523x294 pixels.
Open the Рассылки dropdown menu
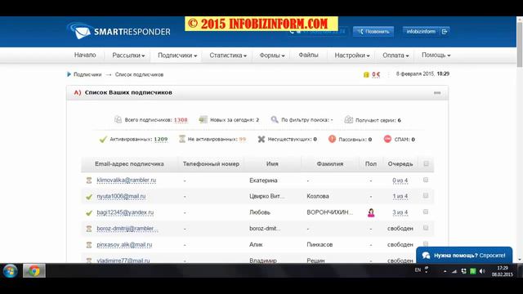click(128, 56)
